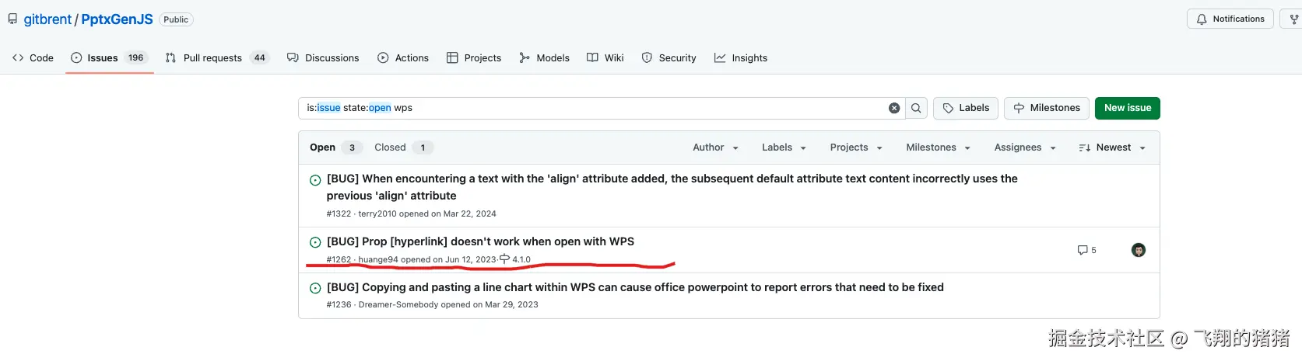Click the New issue button
This screenshot has height=361, width=1302.
click(x=1127, y=108)
